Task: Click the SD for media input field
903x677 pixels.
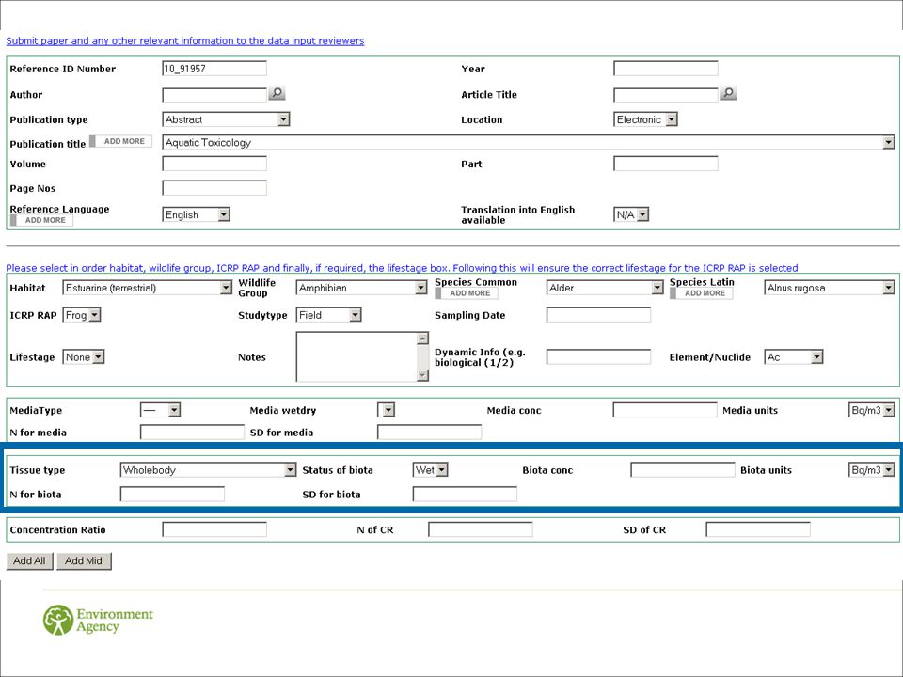Action: pos(430,433)
